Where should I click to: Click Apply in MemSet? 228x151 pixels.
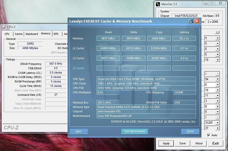coord(166,143)
